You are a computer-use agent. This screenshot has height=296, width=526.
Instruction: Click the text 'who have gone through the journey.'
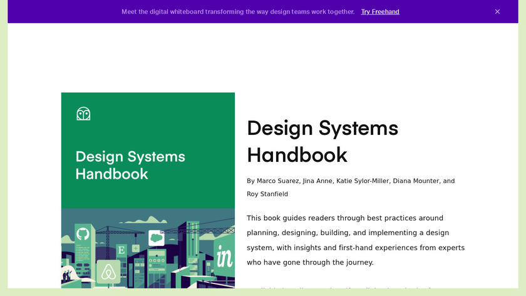pos(310,262)
